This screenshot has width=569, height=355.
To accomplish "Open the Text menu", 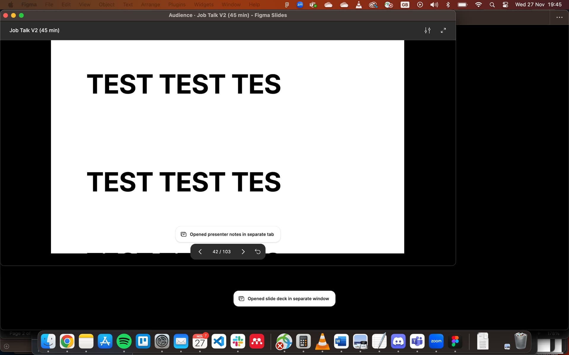I will 128,4.
